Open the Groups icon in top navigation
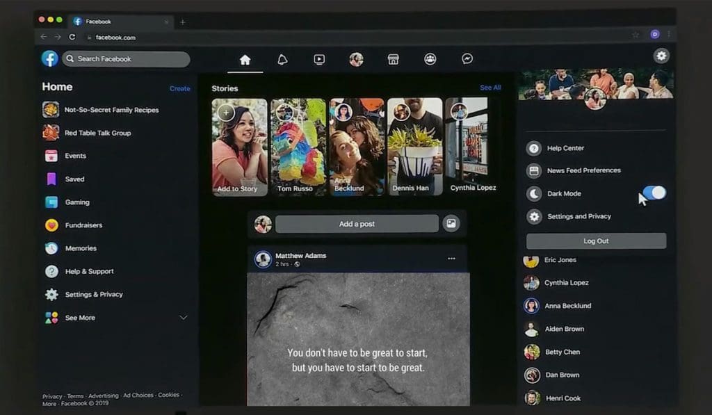The width and height of the screenshot is (712, 415). click(430, 60)
